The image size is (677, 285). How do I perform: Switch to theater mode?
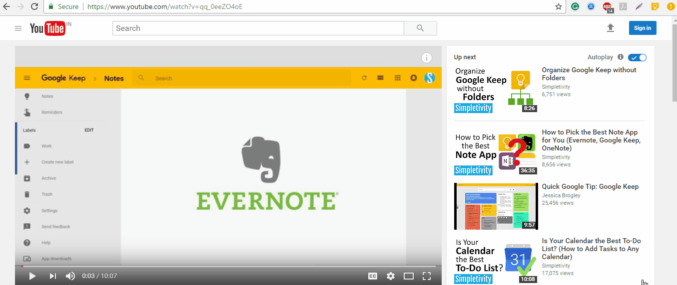coord(409,276)
